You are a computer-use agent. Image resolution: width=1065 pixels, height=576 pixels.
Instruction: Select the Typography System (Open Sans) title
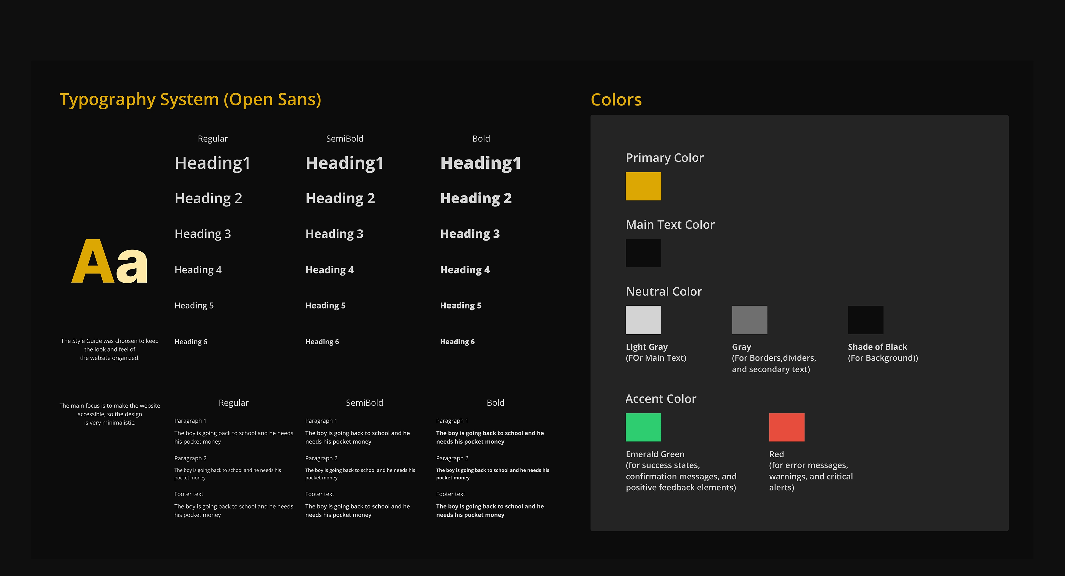point(190,100)
